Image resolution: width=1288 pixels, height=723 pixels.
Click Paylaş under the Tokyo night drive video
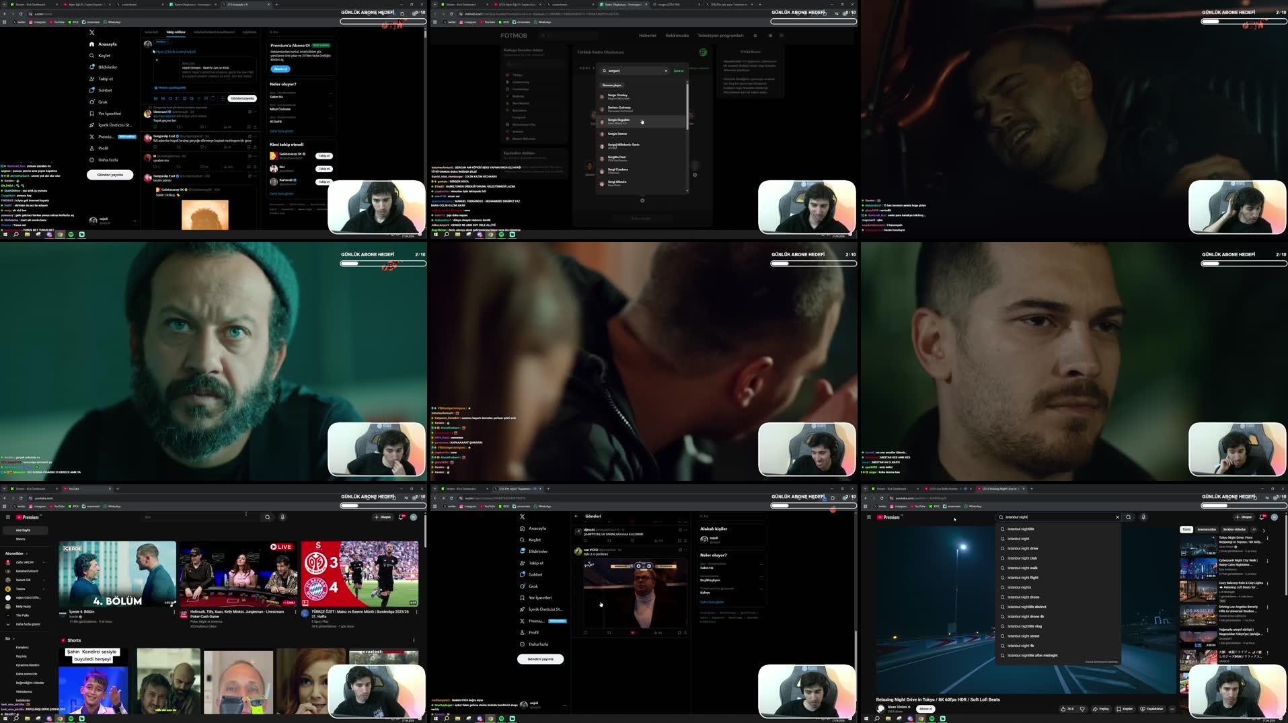point(1100,709)
